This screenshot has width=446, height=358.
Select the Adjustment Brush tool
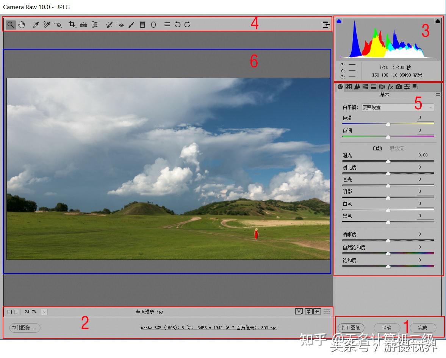click(x=131, y=25)
